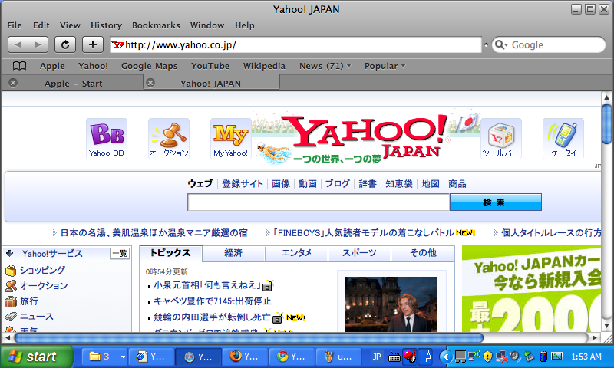
Task: Click camera icon beside 小泉元首相 headline
Action: pyautogui.click(x=267, y=286)
